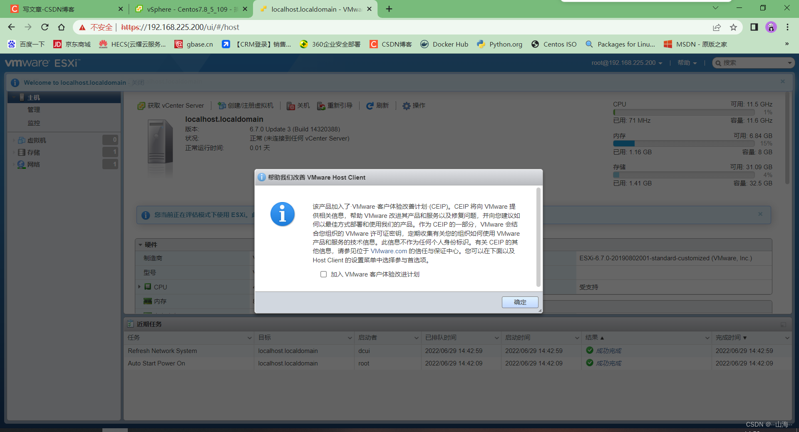Open Docker Hub bookmark
Image resolution: width=799 pixels, height=432 pixels.
click(444, 44)
